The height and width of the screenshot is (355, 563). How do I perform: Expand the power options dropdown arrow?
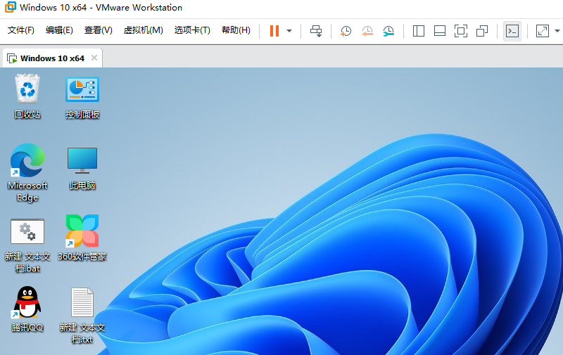click(289, 31)
